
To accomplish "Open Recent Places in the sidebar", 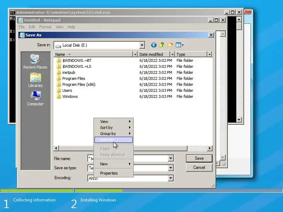I will (35, 61).
